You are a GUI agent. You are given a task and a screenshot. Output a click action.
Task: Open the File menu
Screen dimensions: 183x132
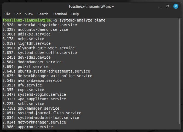point(7,14)
